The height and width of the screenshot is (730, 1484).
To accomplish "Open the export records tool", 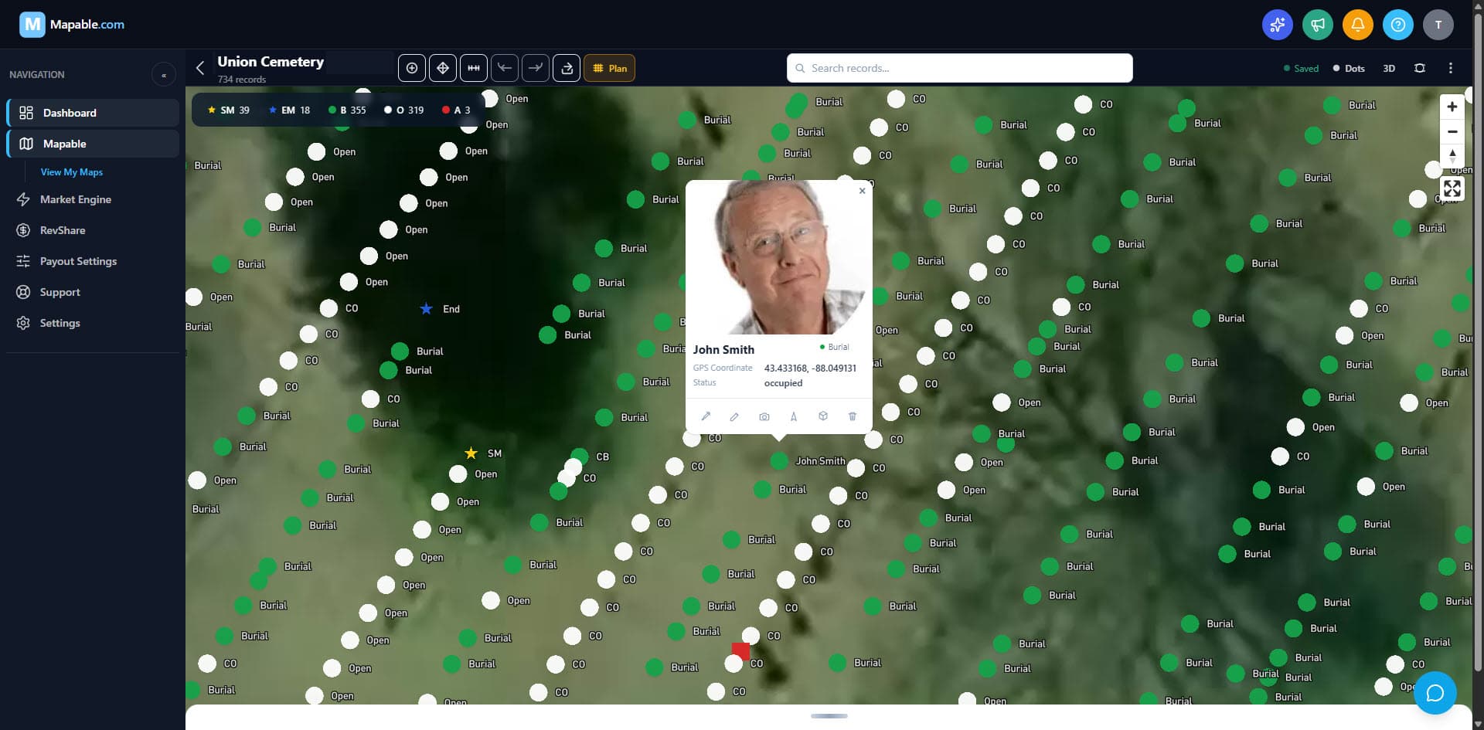I will (x=567, y=68).
